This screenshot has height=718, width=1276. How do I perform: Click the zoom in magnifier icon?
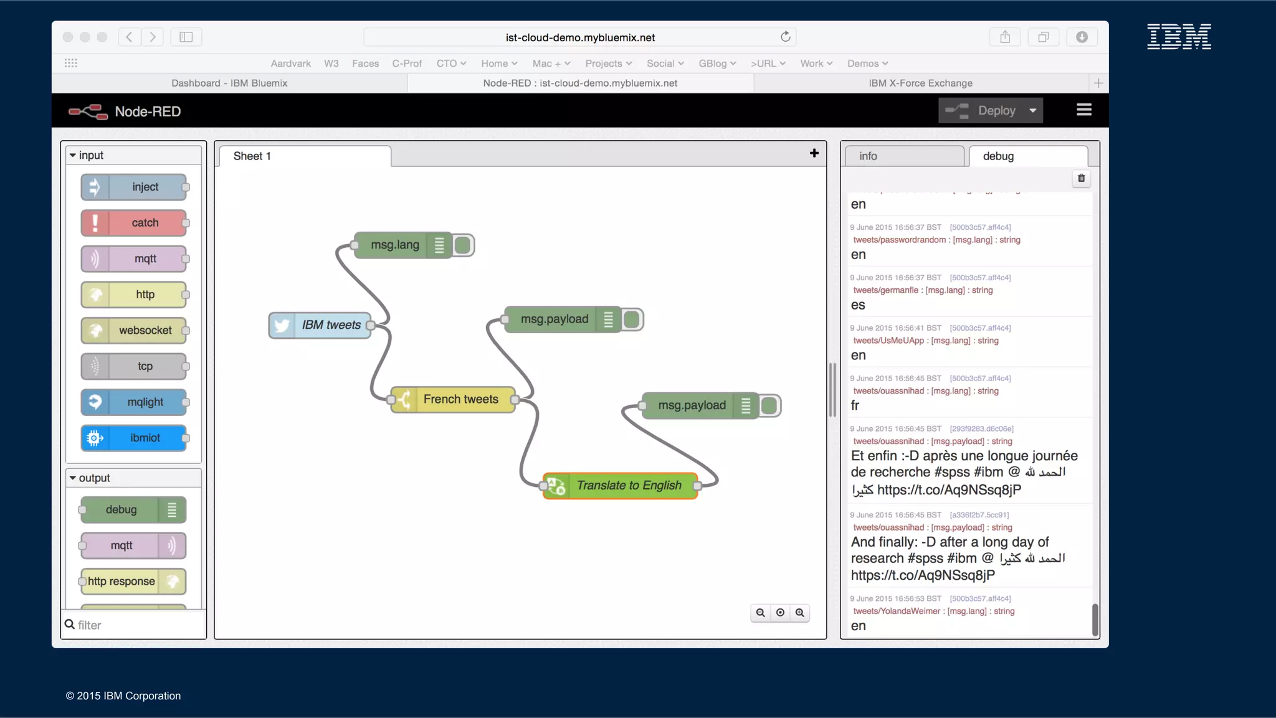click(x=800, y=613)
